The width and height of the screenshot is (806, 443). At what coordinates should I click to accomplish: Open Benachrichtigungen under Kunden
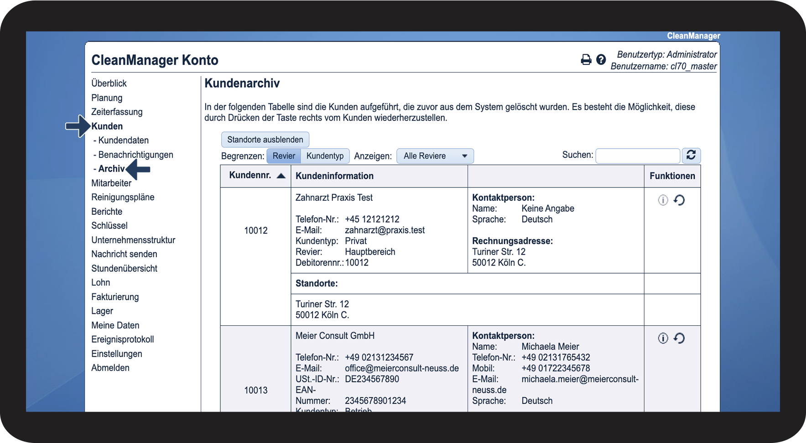tap(135, 155)
